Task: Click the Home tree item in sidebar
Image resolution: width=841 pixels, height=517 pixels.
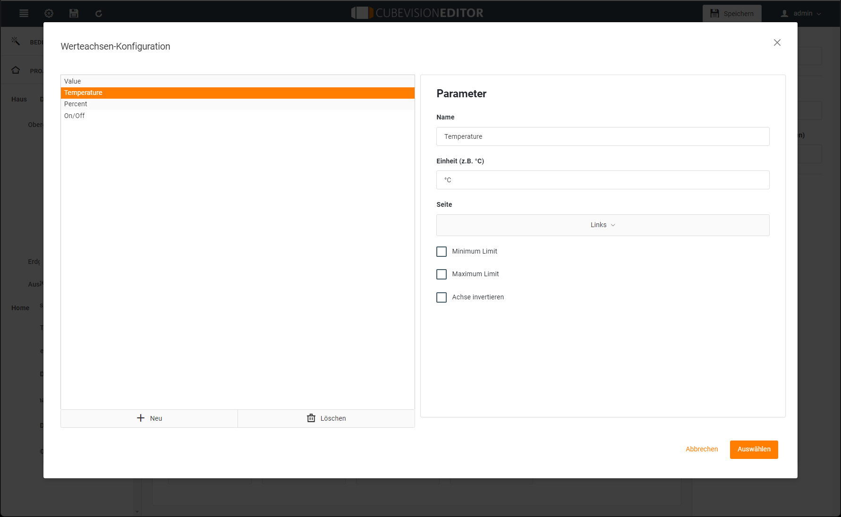Action: 20,308
